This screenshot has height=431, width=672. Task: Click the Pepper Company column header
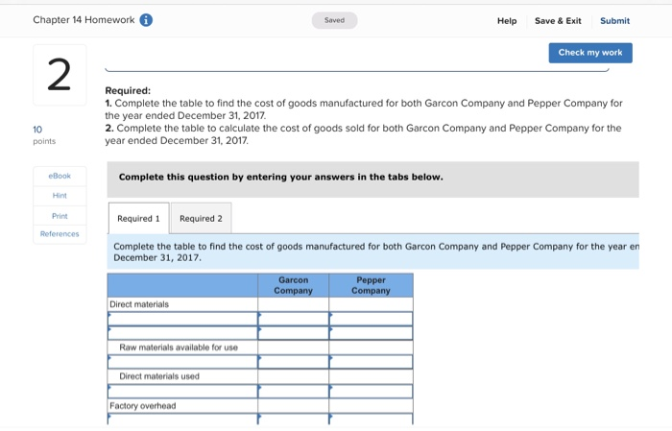coord(372,285)
